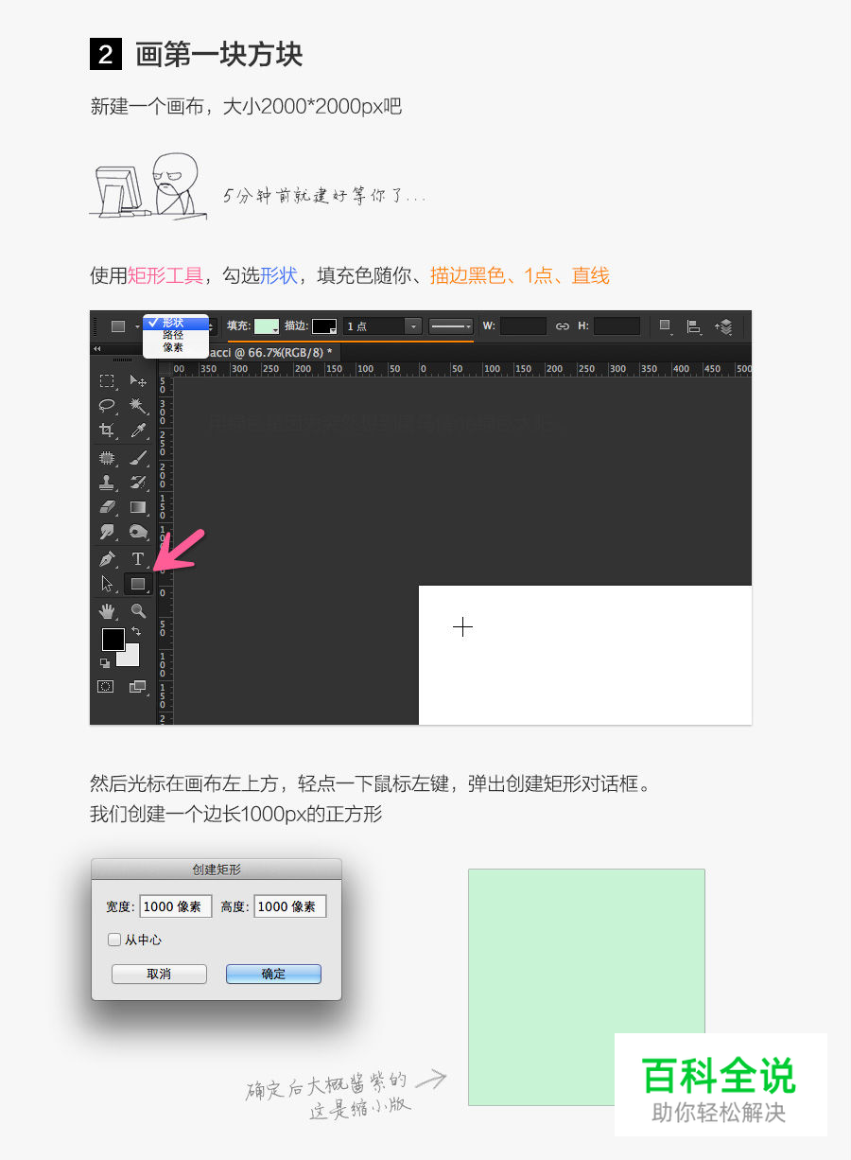The height and width of the screenshot is (1160, 851).
Task: Select the highlighted Rectangle tool
Action: (x=138, y=583)
